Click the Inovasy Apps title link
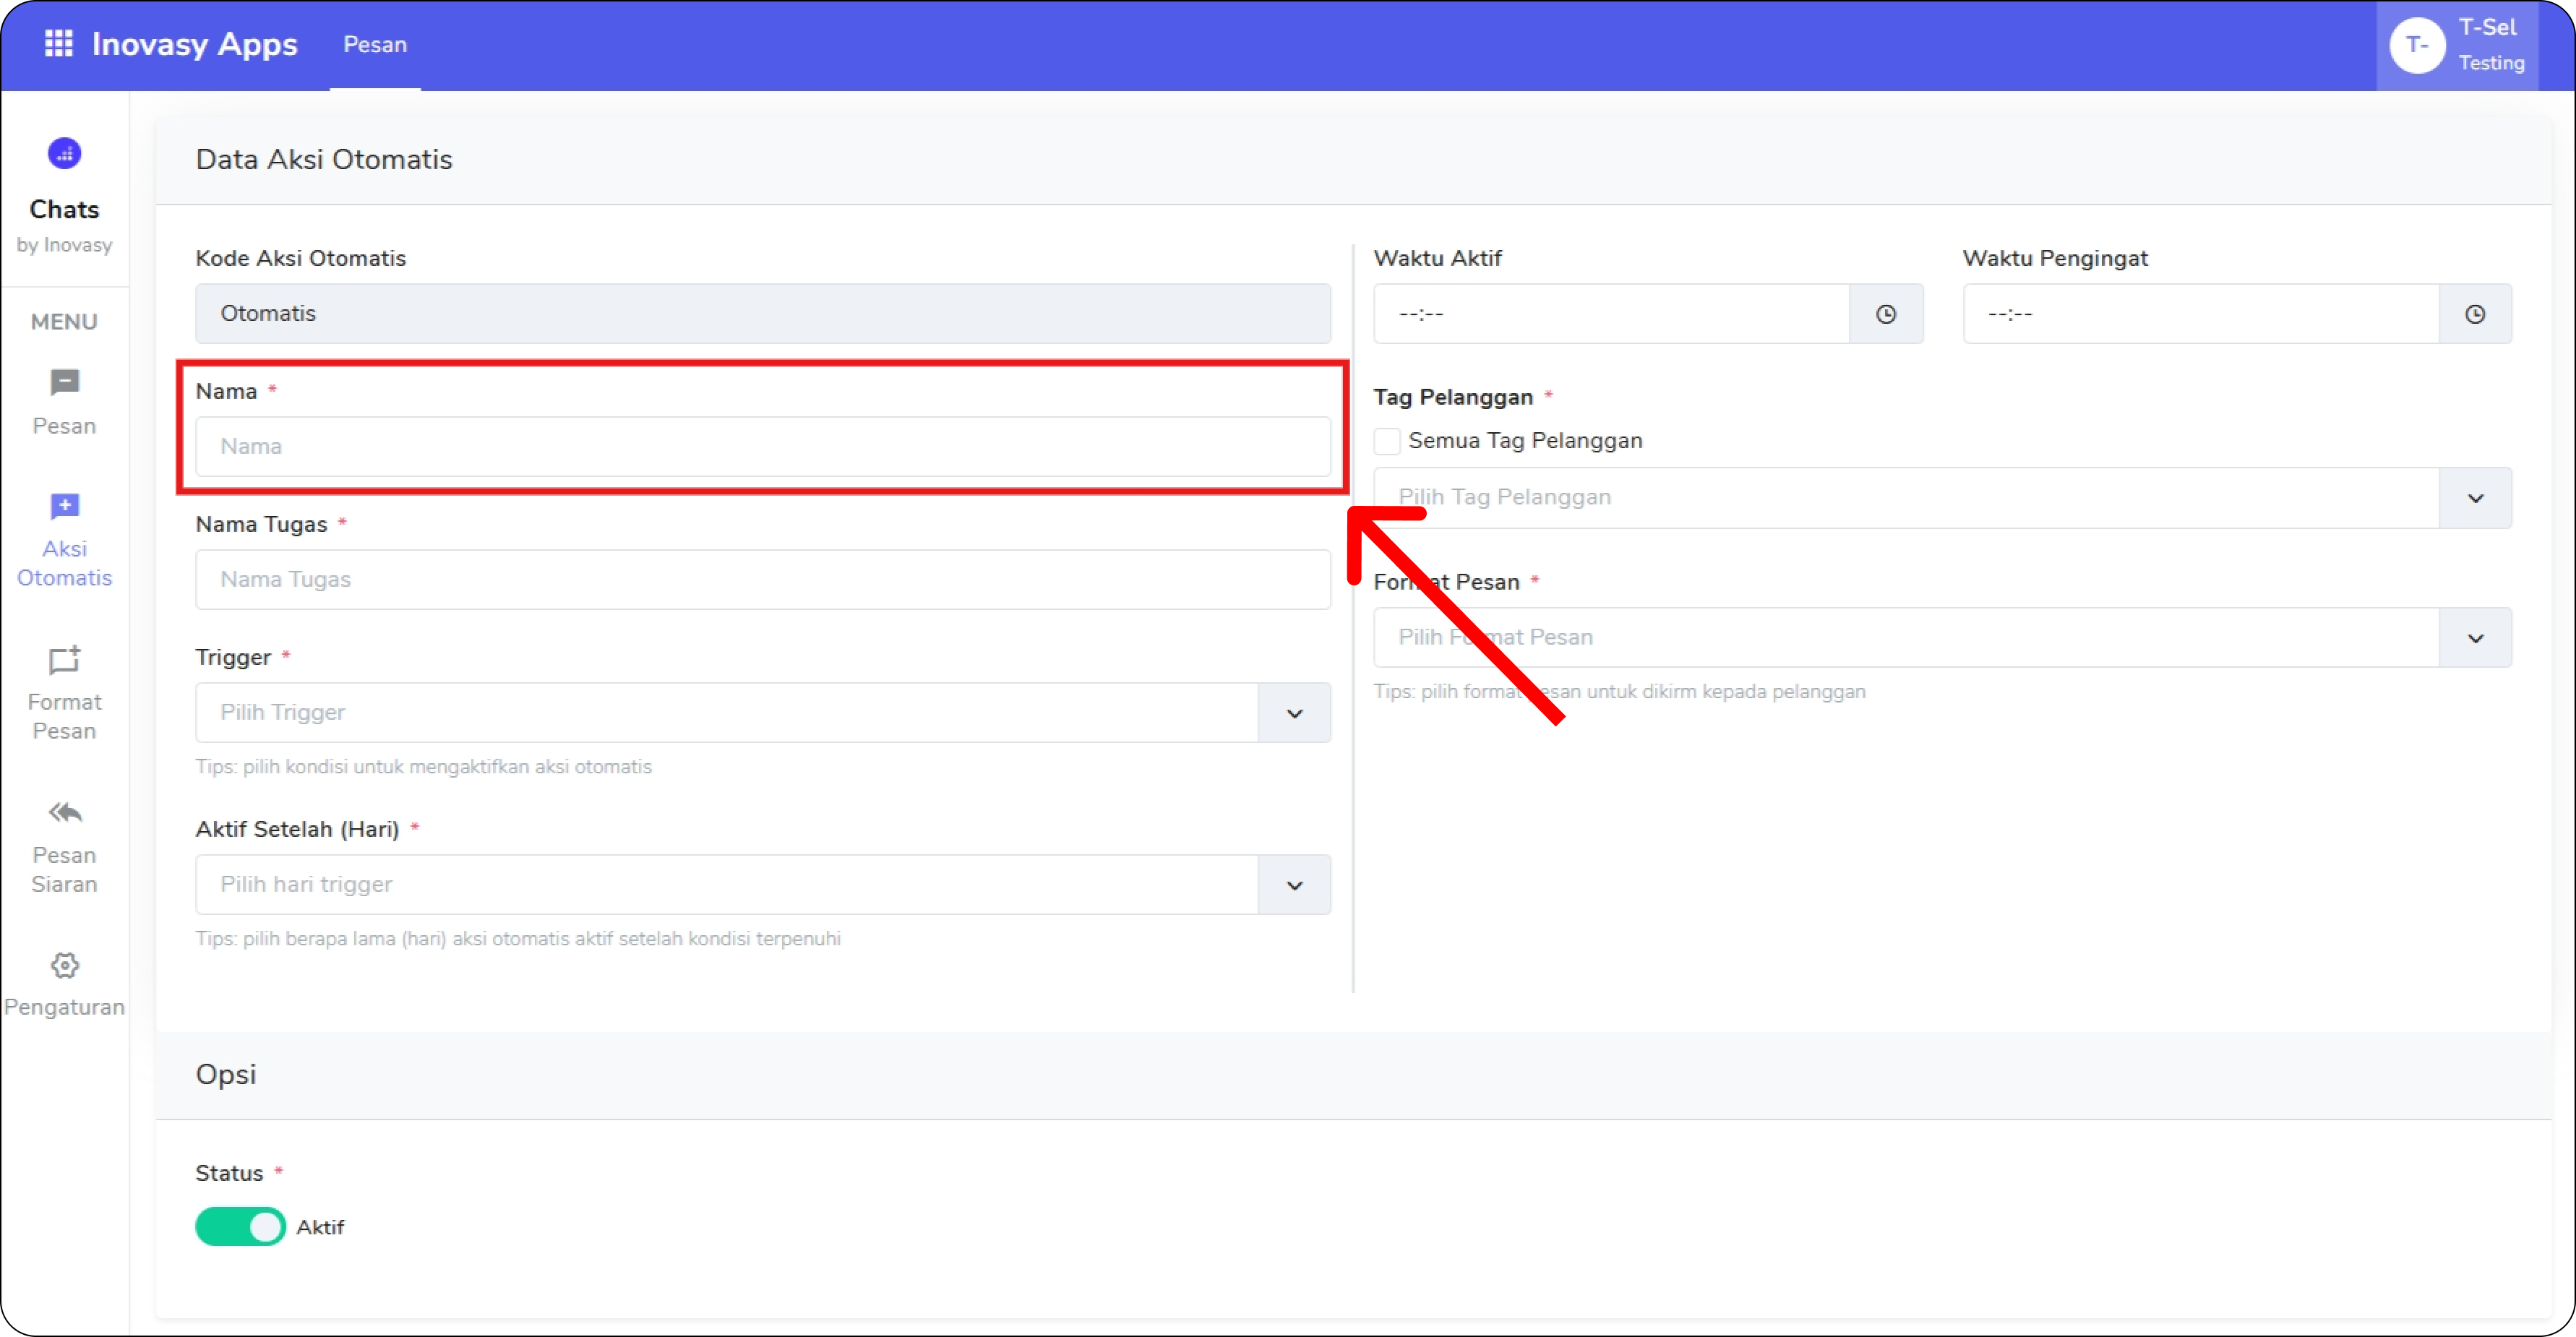 pos(194,44)
